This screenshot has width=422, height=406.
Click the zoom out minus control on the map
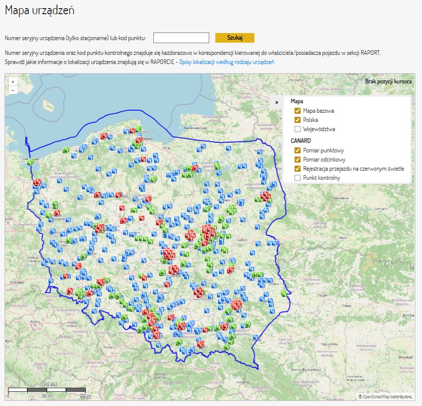pos(13,91)
